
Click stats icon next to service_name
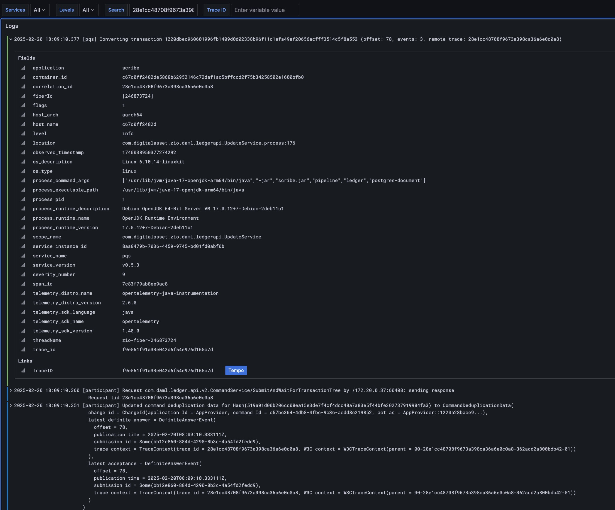click(23, 256)
